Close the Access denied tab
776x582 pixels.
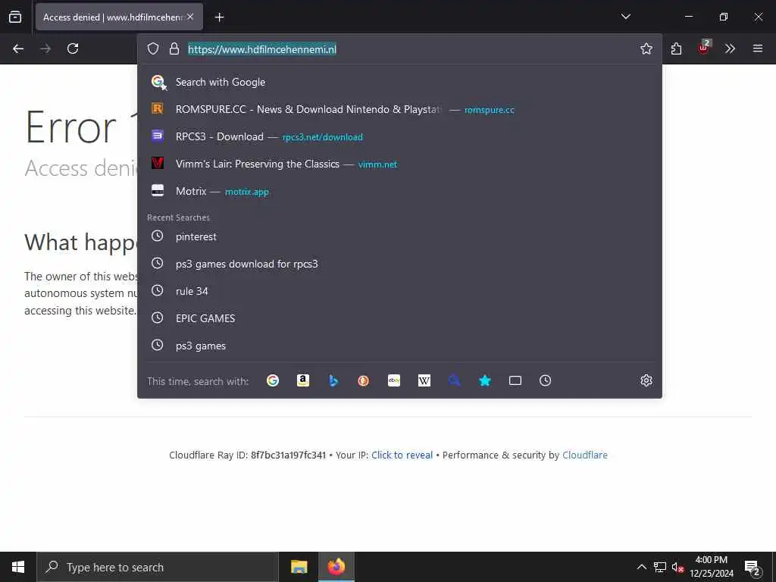click(x=190, y=17)
